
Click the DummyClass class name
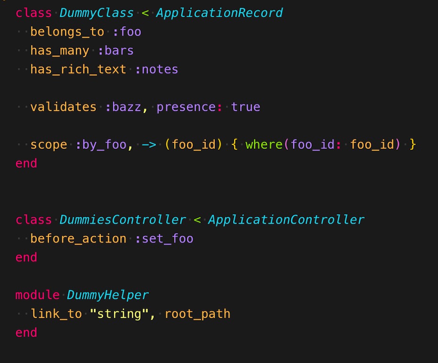(x=97, y=13)
